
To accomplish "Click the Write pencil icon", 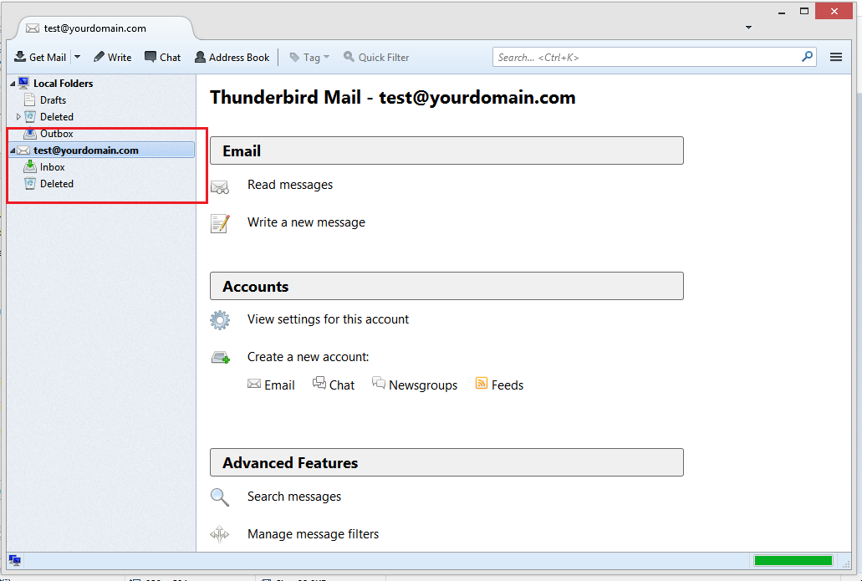I will (x=99, y=57).
